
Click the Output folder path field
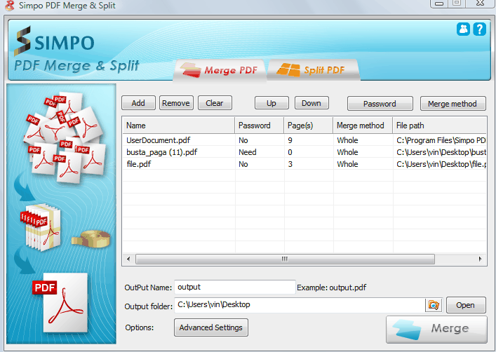300,305
